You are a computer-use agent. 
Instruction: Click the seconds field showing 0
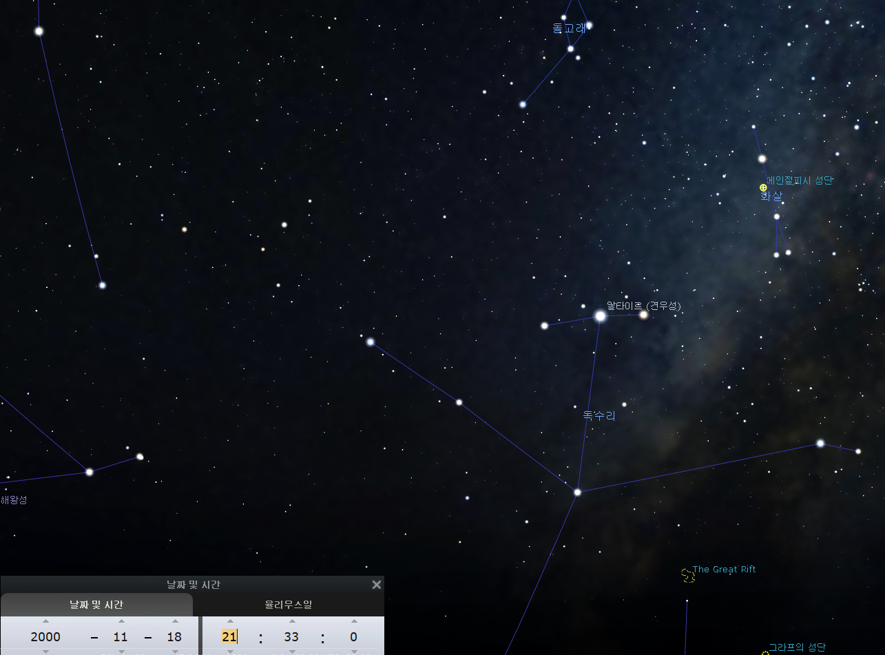click(x=353, y=637)
